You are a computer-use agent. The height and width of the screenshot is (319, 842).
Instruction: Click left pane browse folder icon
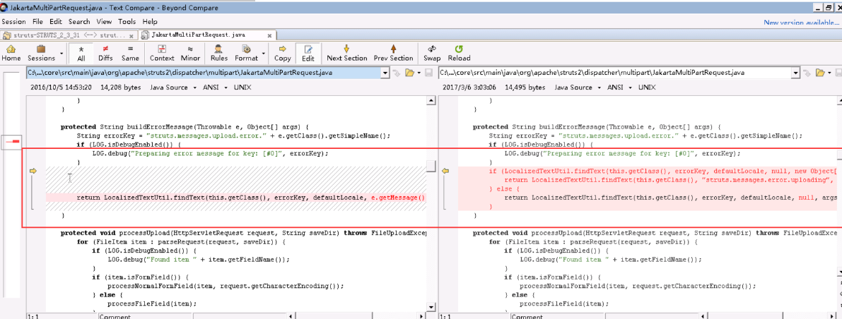point(410,73)
